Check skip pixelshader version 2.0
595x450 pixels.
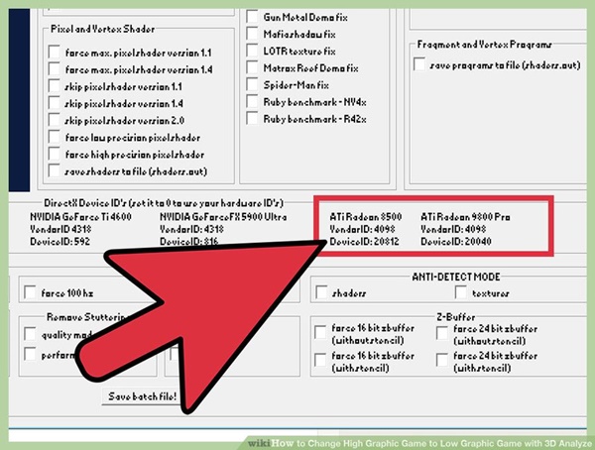coord(55,120)
